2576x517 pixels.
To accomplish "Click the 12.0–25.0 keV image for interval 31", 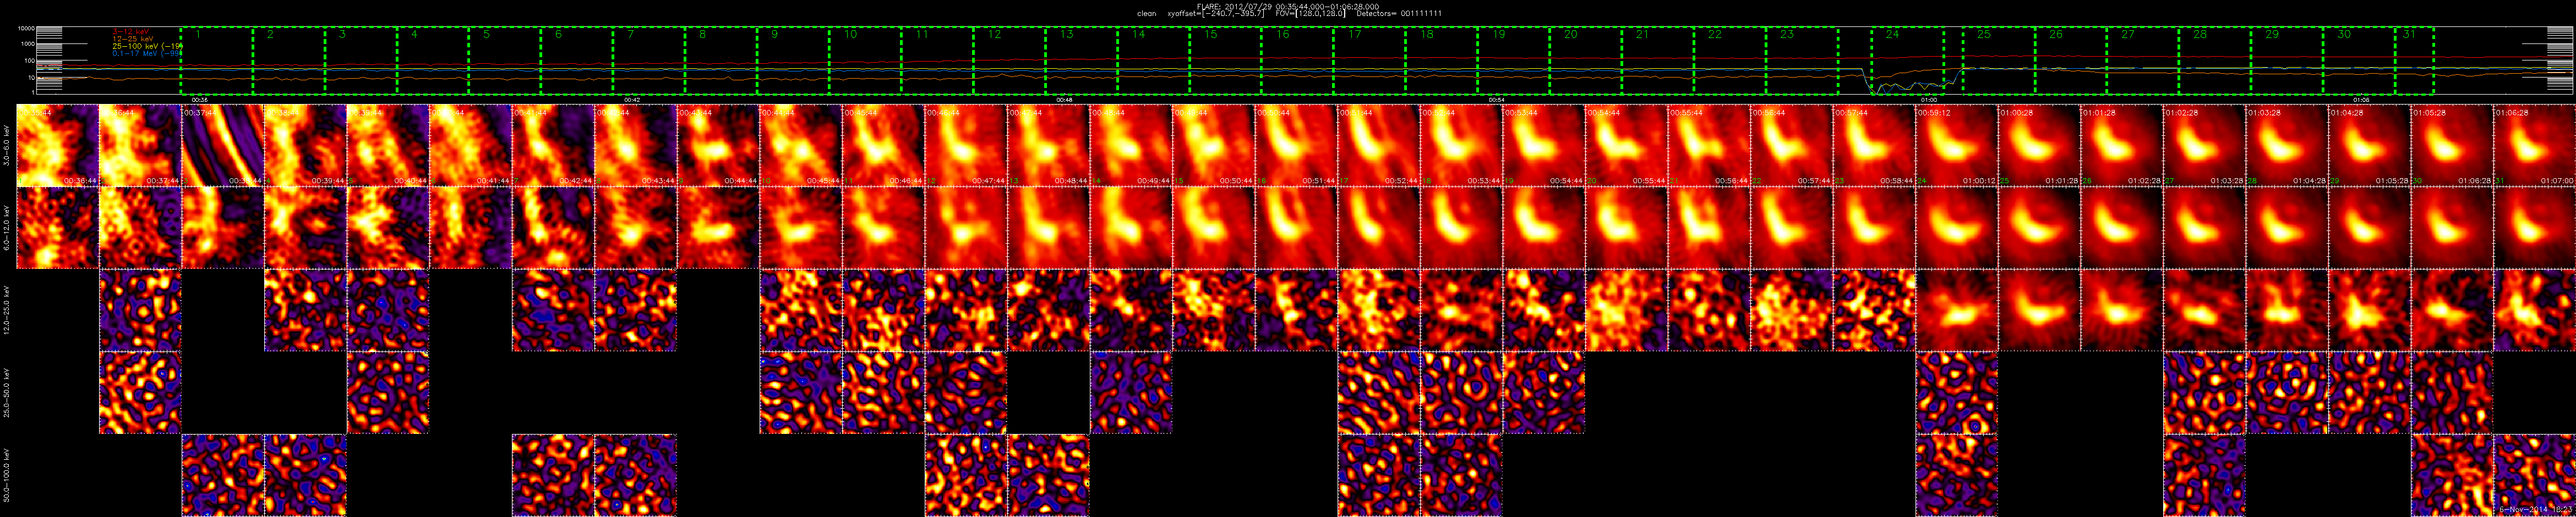I will [x=2535, y=310].
